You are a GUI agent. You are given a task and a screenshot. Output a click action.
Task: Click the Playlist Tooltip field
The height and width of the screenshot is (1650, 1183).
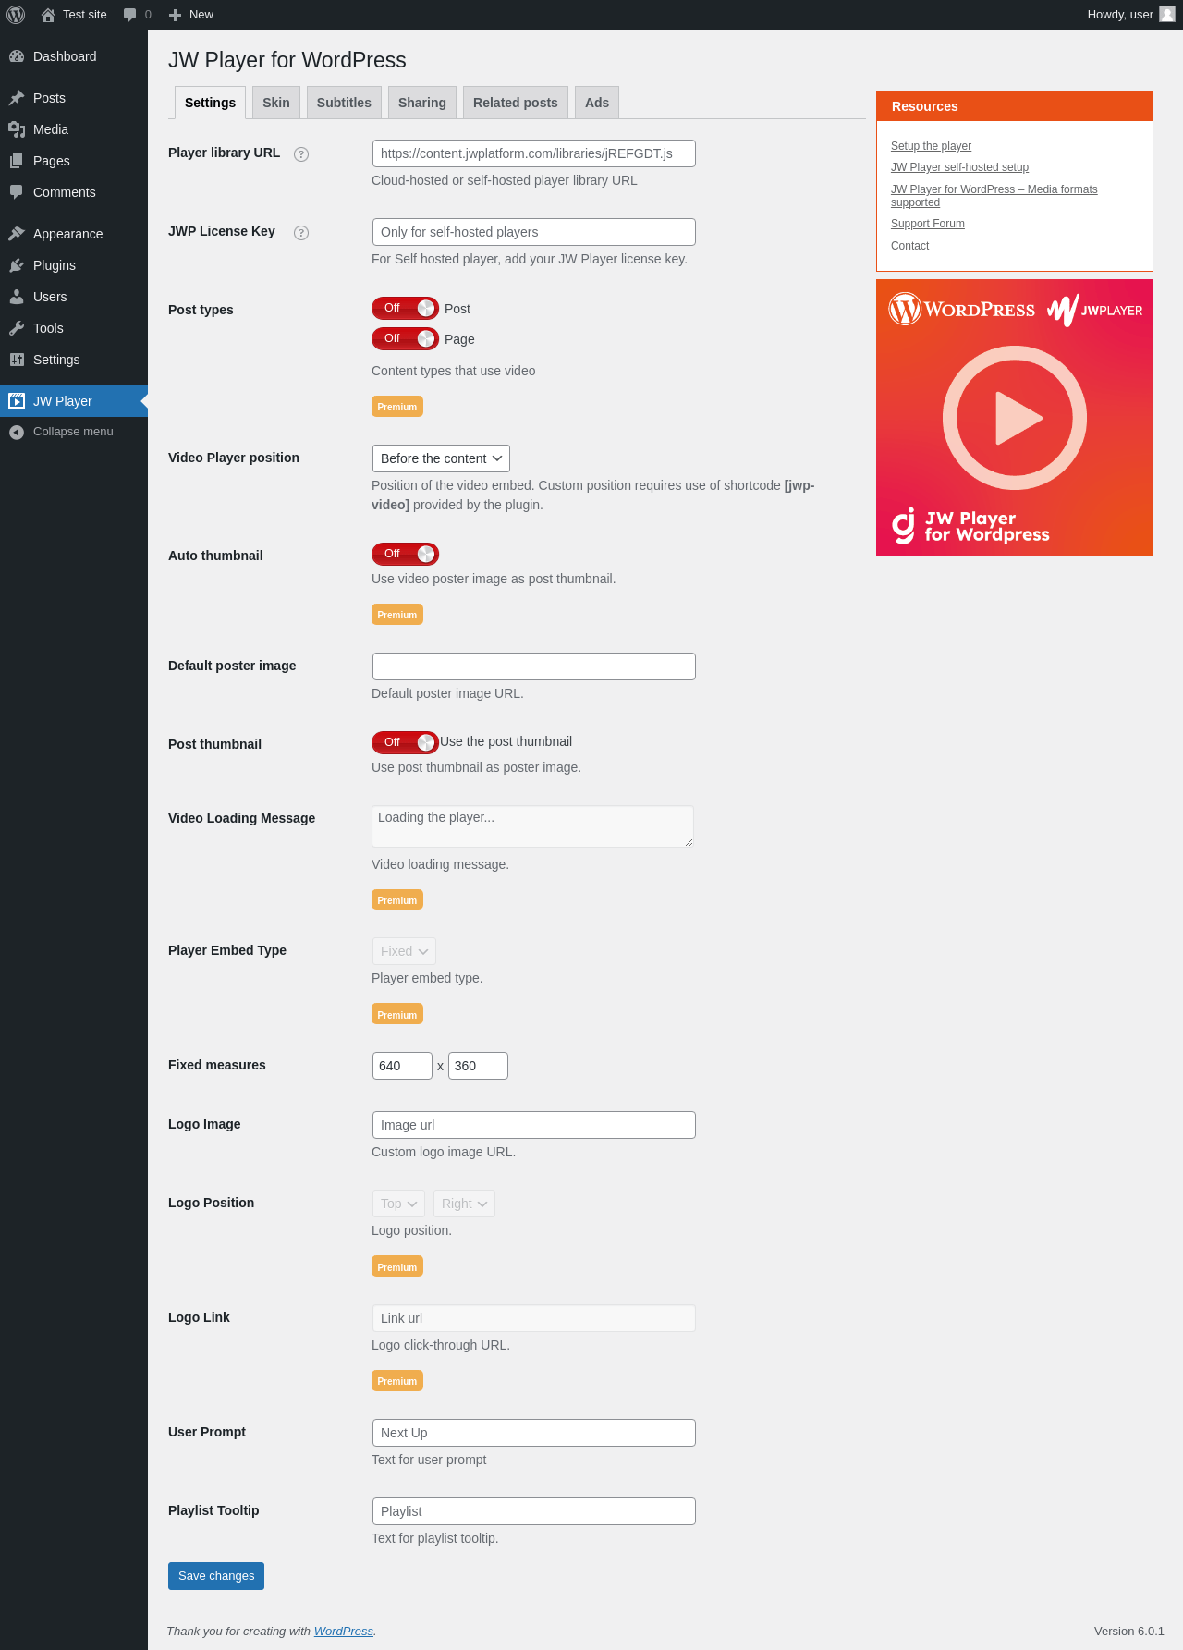click(534, 1511)
